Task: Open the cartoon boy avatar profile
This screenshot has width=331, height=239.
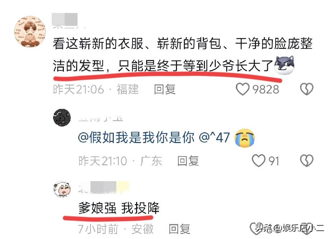Action: (x=30, y=32)
